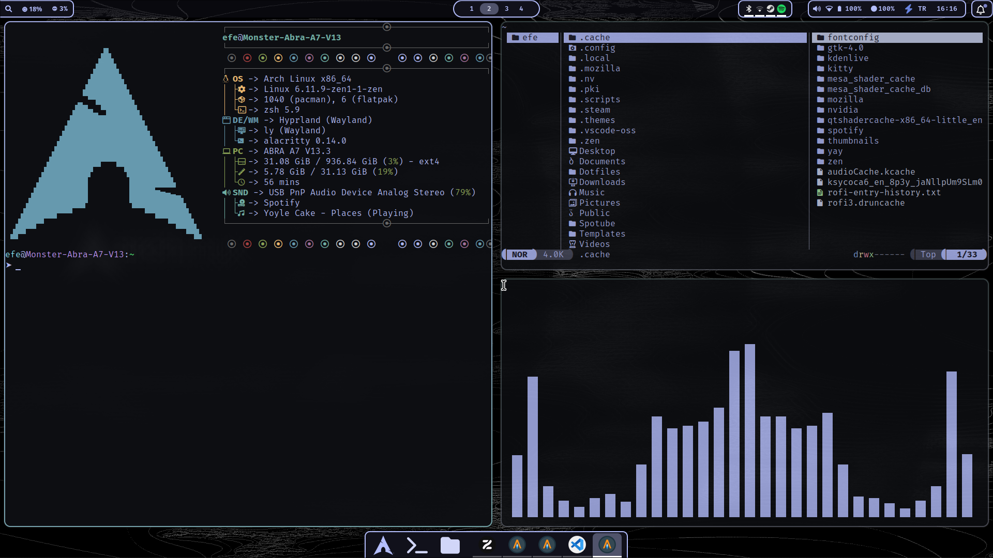Mute audio via the speaker icon
Image resolution: width=993 pixels, height=558 pixels.
[x=817, y=9]
